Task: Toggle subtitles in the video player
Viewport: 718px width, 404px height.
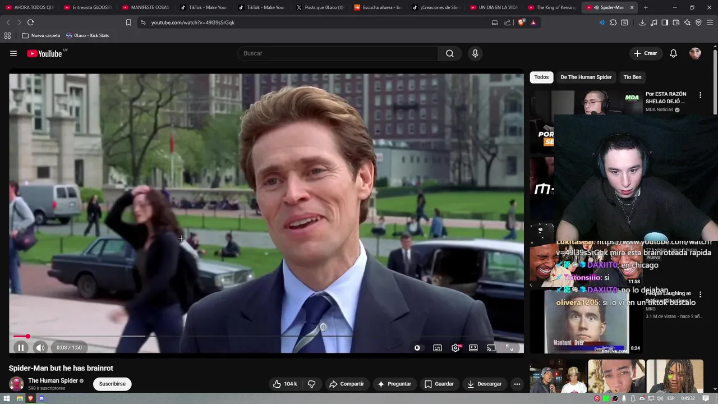Action: [438, 348]
